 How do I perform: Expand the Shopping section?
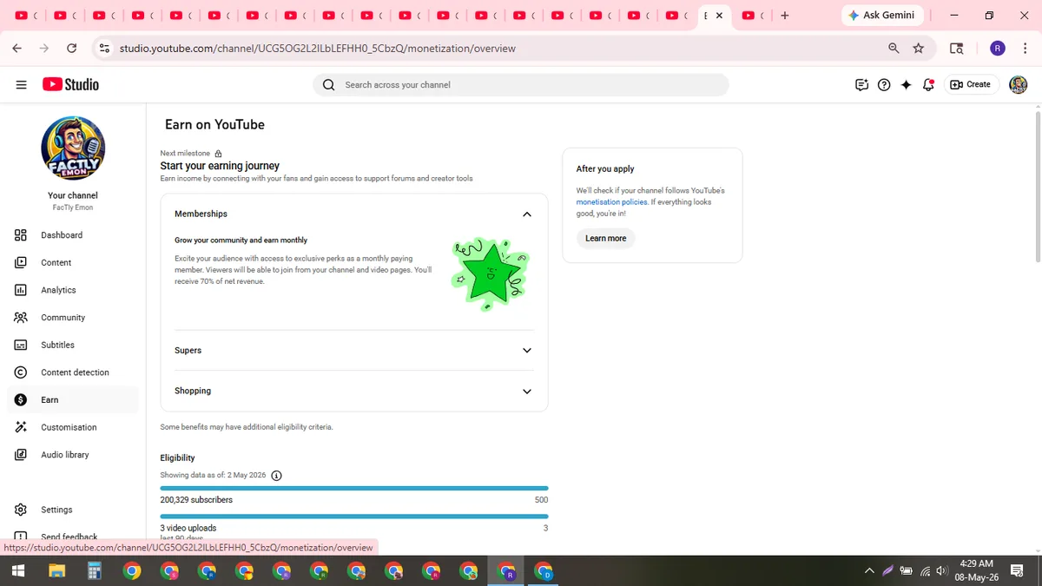[x=526, y=392]
